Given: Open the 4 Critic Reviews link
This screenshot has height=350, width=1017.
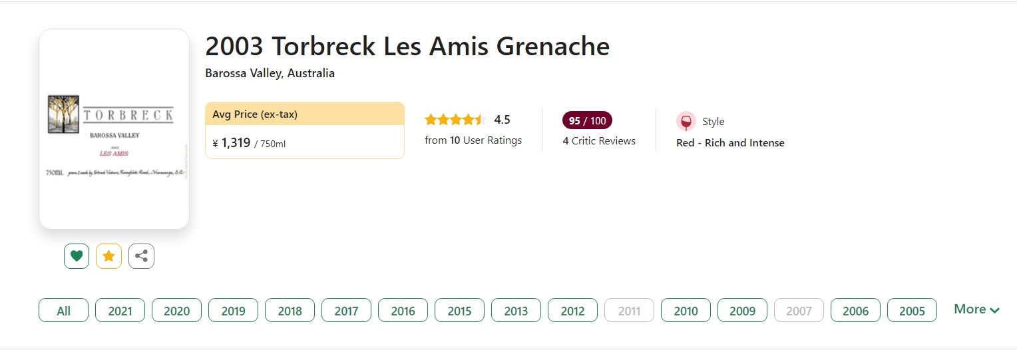Looking at the screenshot, I should click(599, 141).
